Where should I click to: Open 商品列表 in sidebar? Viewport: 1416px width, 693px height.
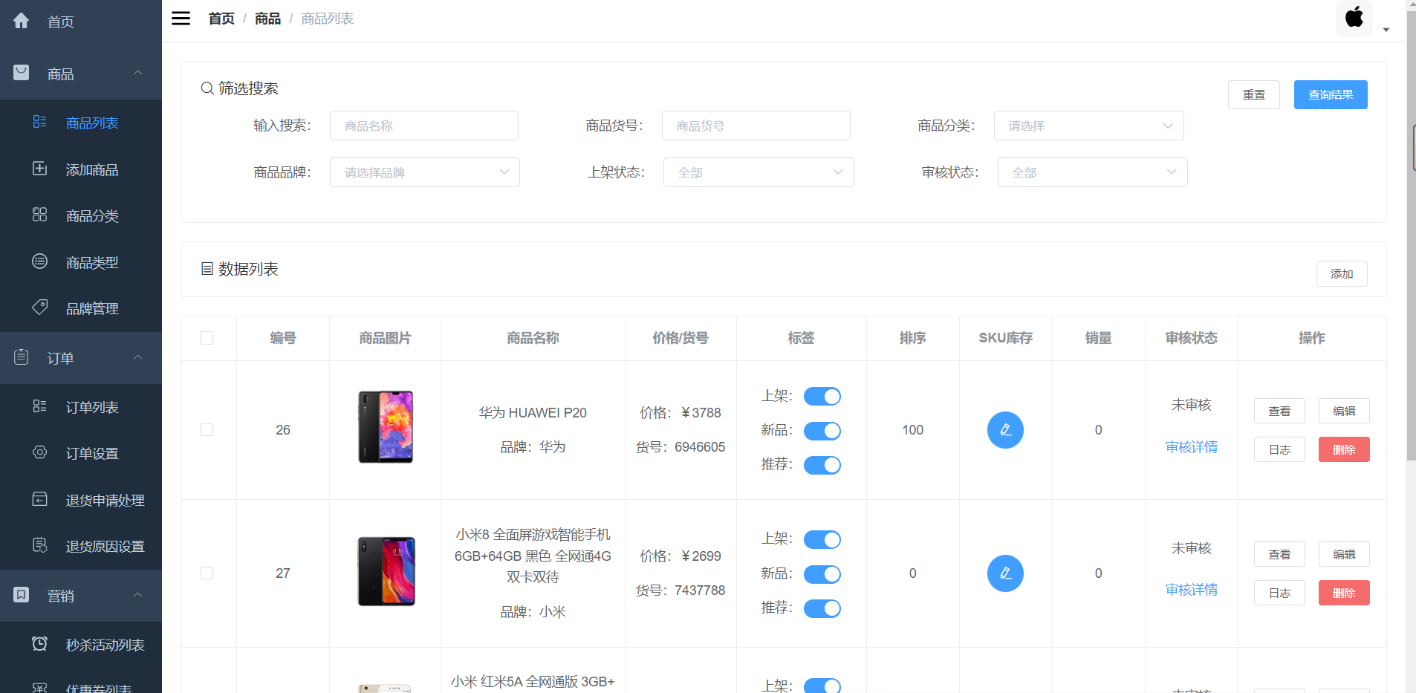[81, 123]
